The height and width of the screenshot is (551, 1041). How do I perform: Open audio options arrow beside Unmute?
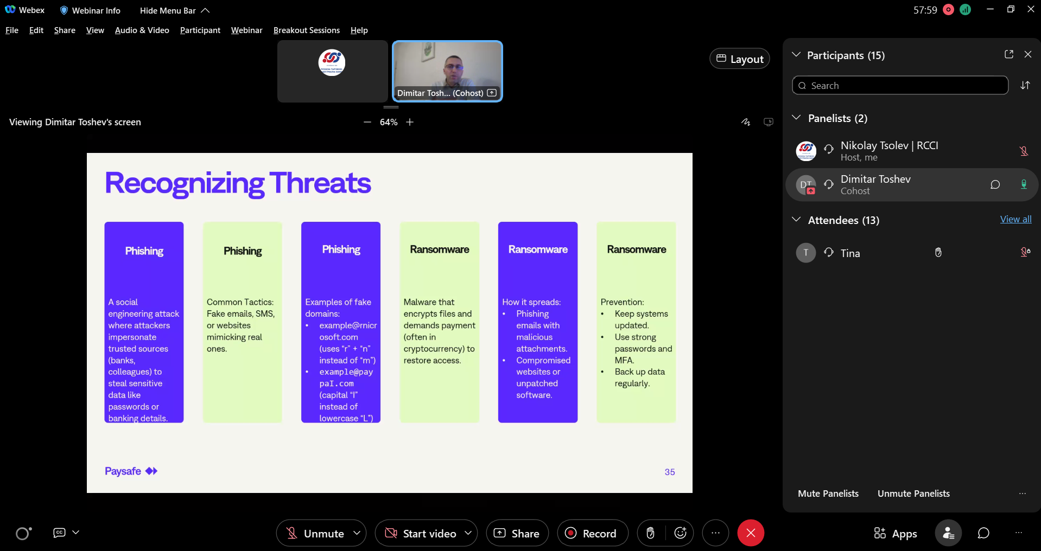(x=357, y=533)
